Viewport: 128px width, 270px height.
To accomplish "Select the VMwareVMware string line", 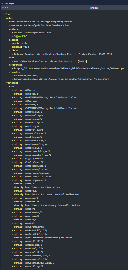I will (x=28, y=227).
